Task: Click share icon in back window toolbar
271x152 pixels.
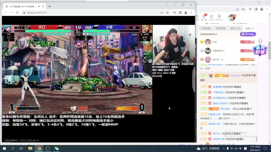Action: [x=237, y=9]
